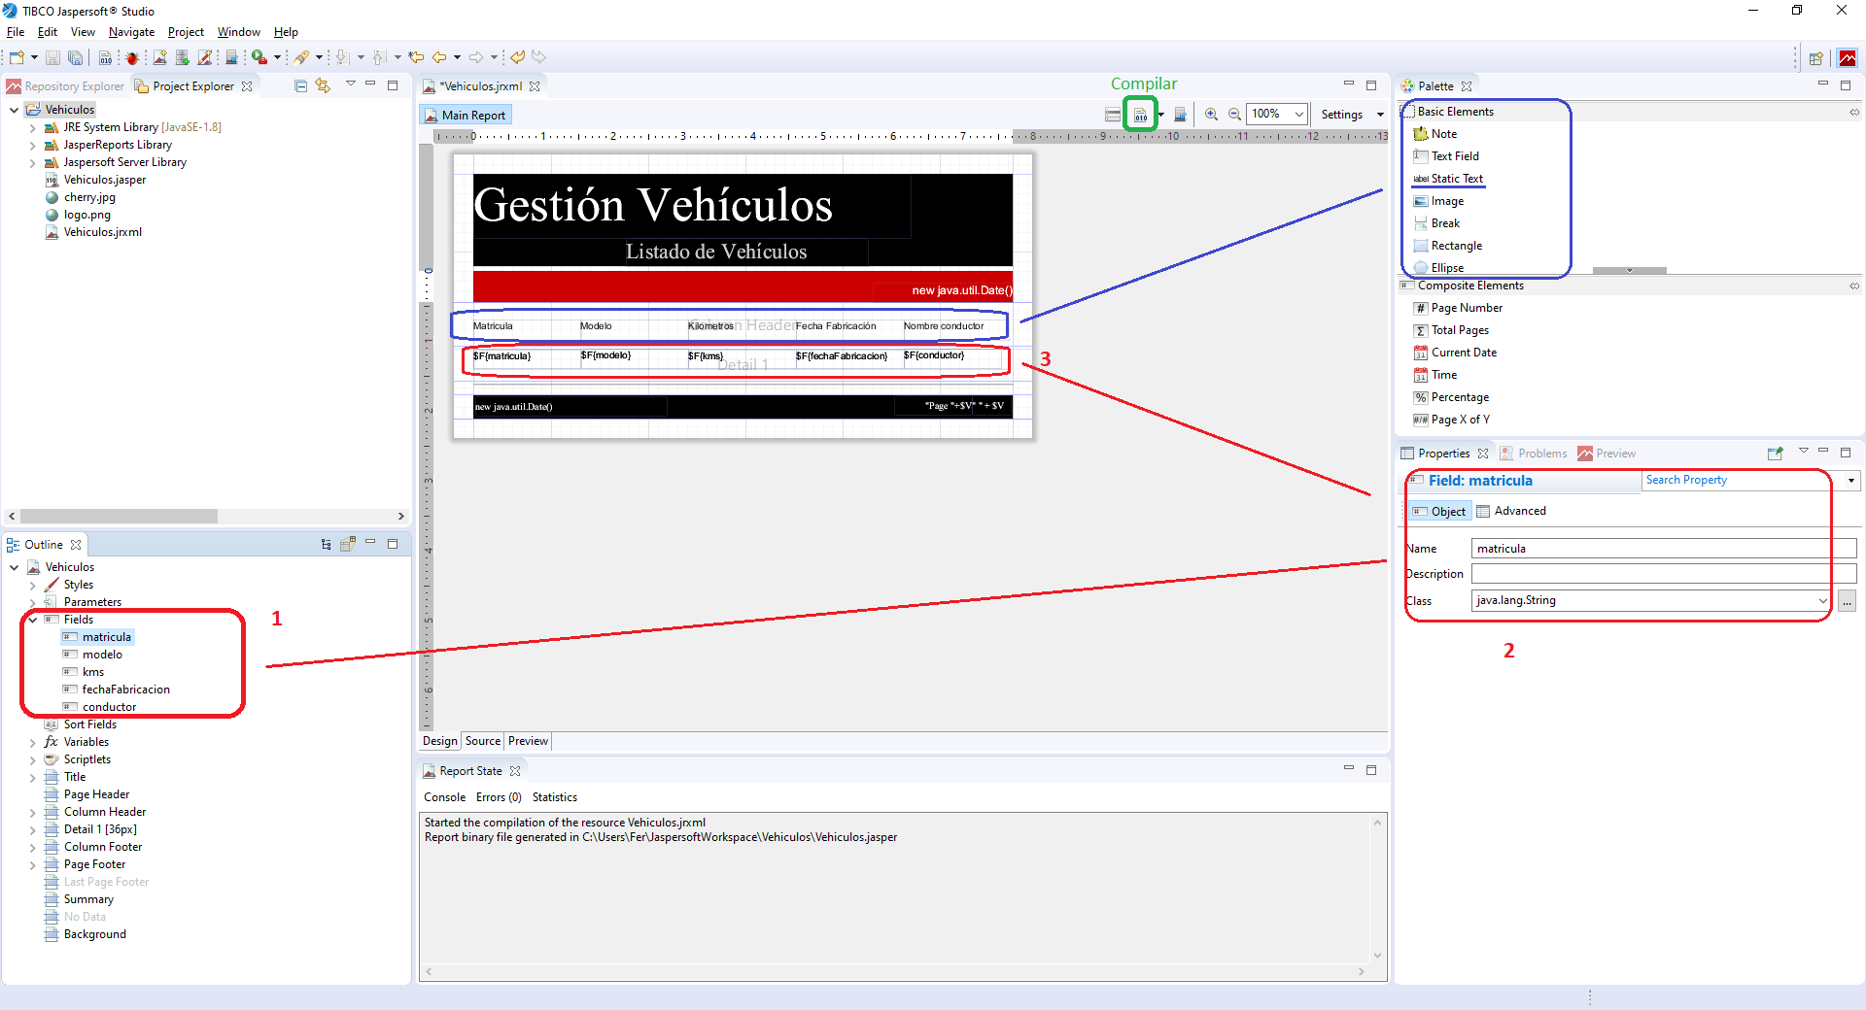Toggle the Composite Elements palette drawer

tap(1469, 286)
